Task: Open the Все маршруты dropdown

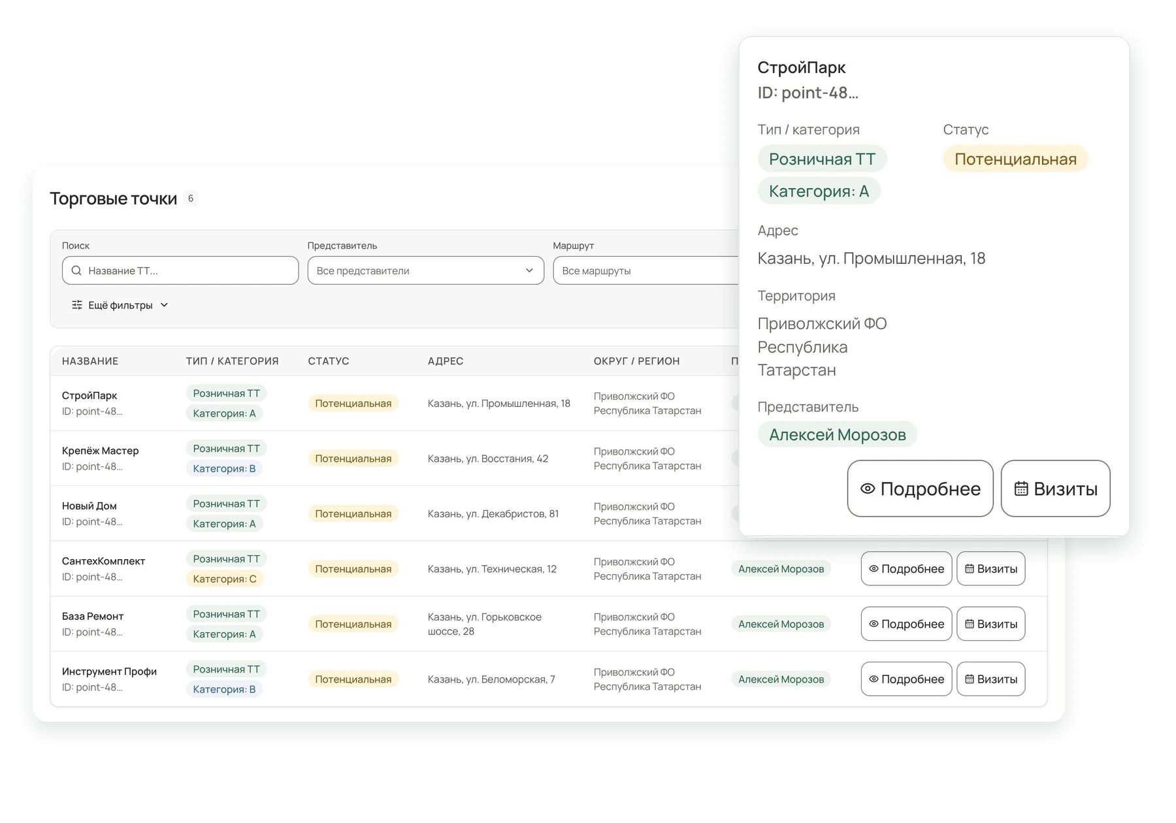Action: (645, 270)
